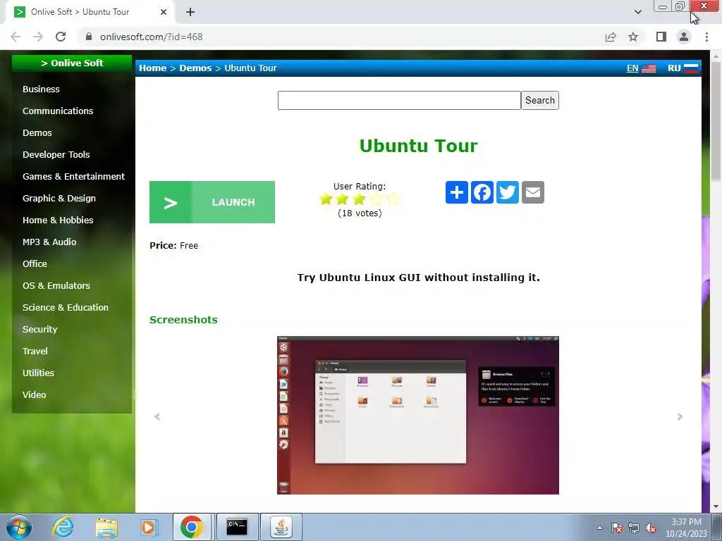This screenshot has height=541, width=722.
Task: Open Security category in sidebar
Action: click(40, 330)
